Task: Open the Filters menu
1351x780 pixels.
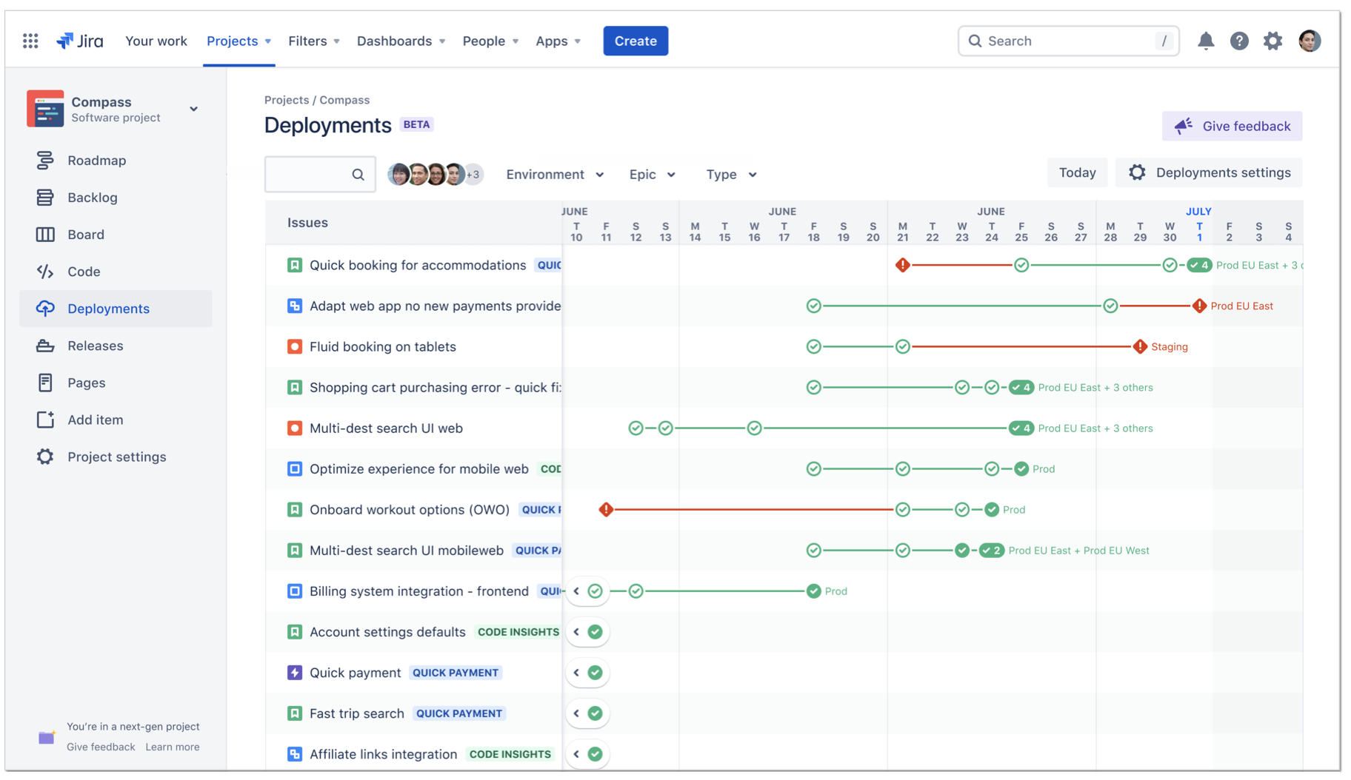Action: (x=313, y=41)
